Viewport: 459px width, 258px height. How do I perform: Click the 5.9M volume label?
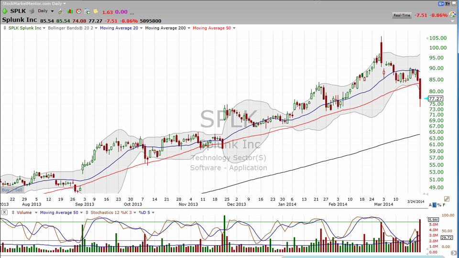pos(433,220)
